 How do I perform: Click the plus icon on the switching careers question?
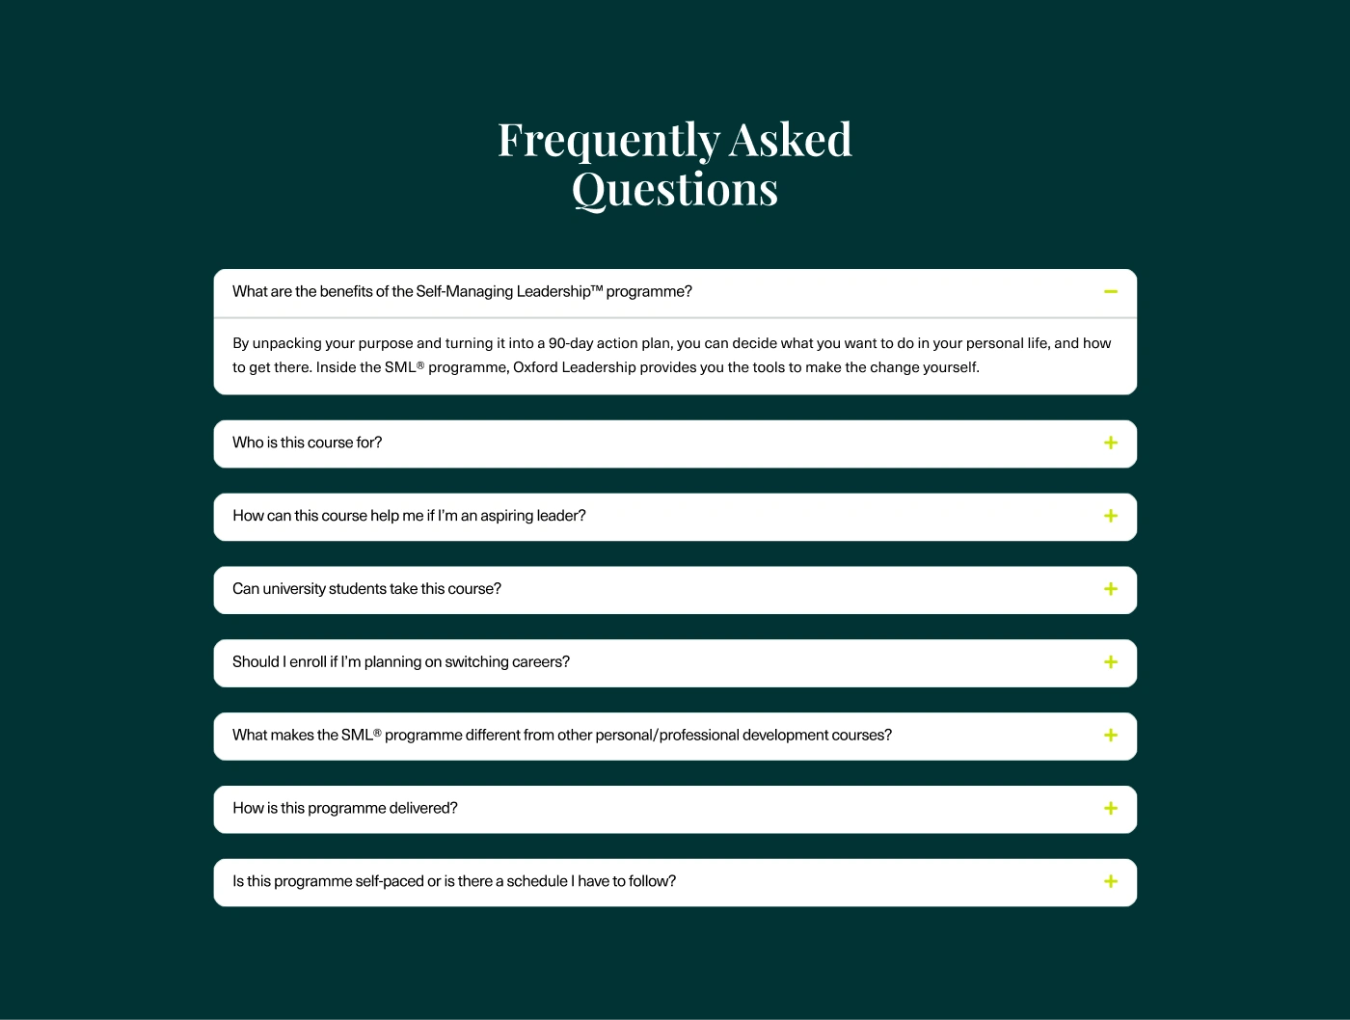click(x=1111, y=662)
